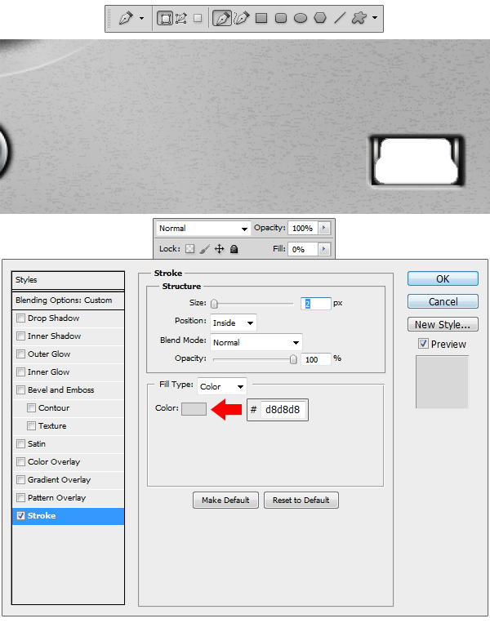This screenshot has width=490, height=623.
Task: Select the Shape Layers mode icon
Action: [164, 18]
